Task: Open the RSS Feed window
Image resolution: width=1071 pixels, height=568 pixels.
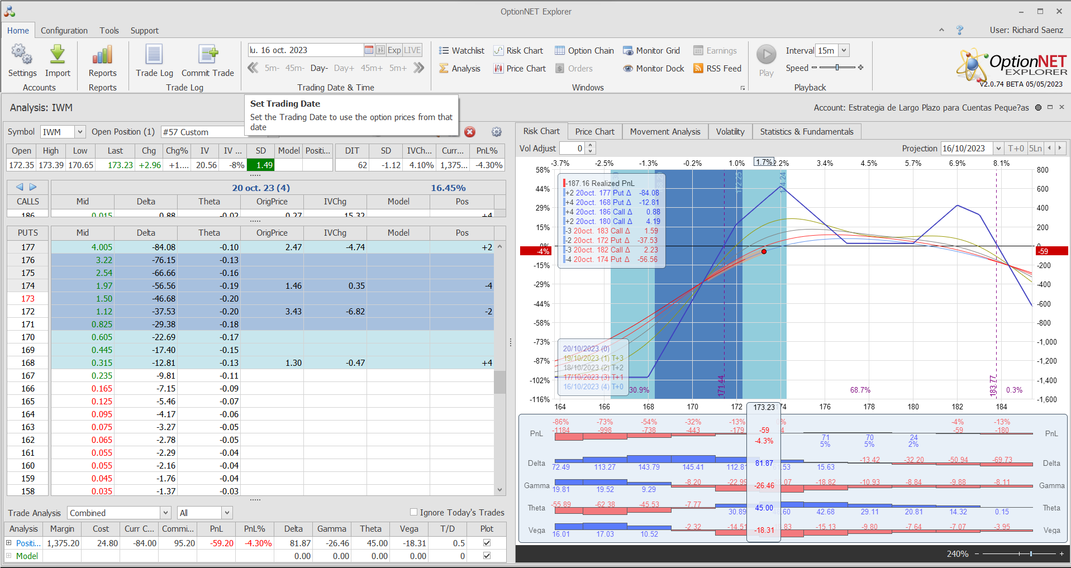Action: click(x=717, y=69)
